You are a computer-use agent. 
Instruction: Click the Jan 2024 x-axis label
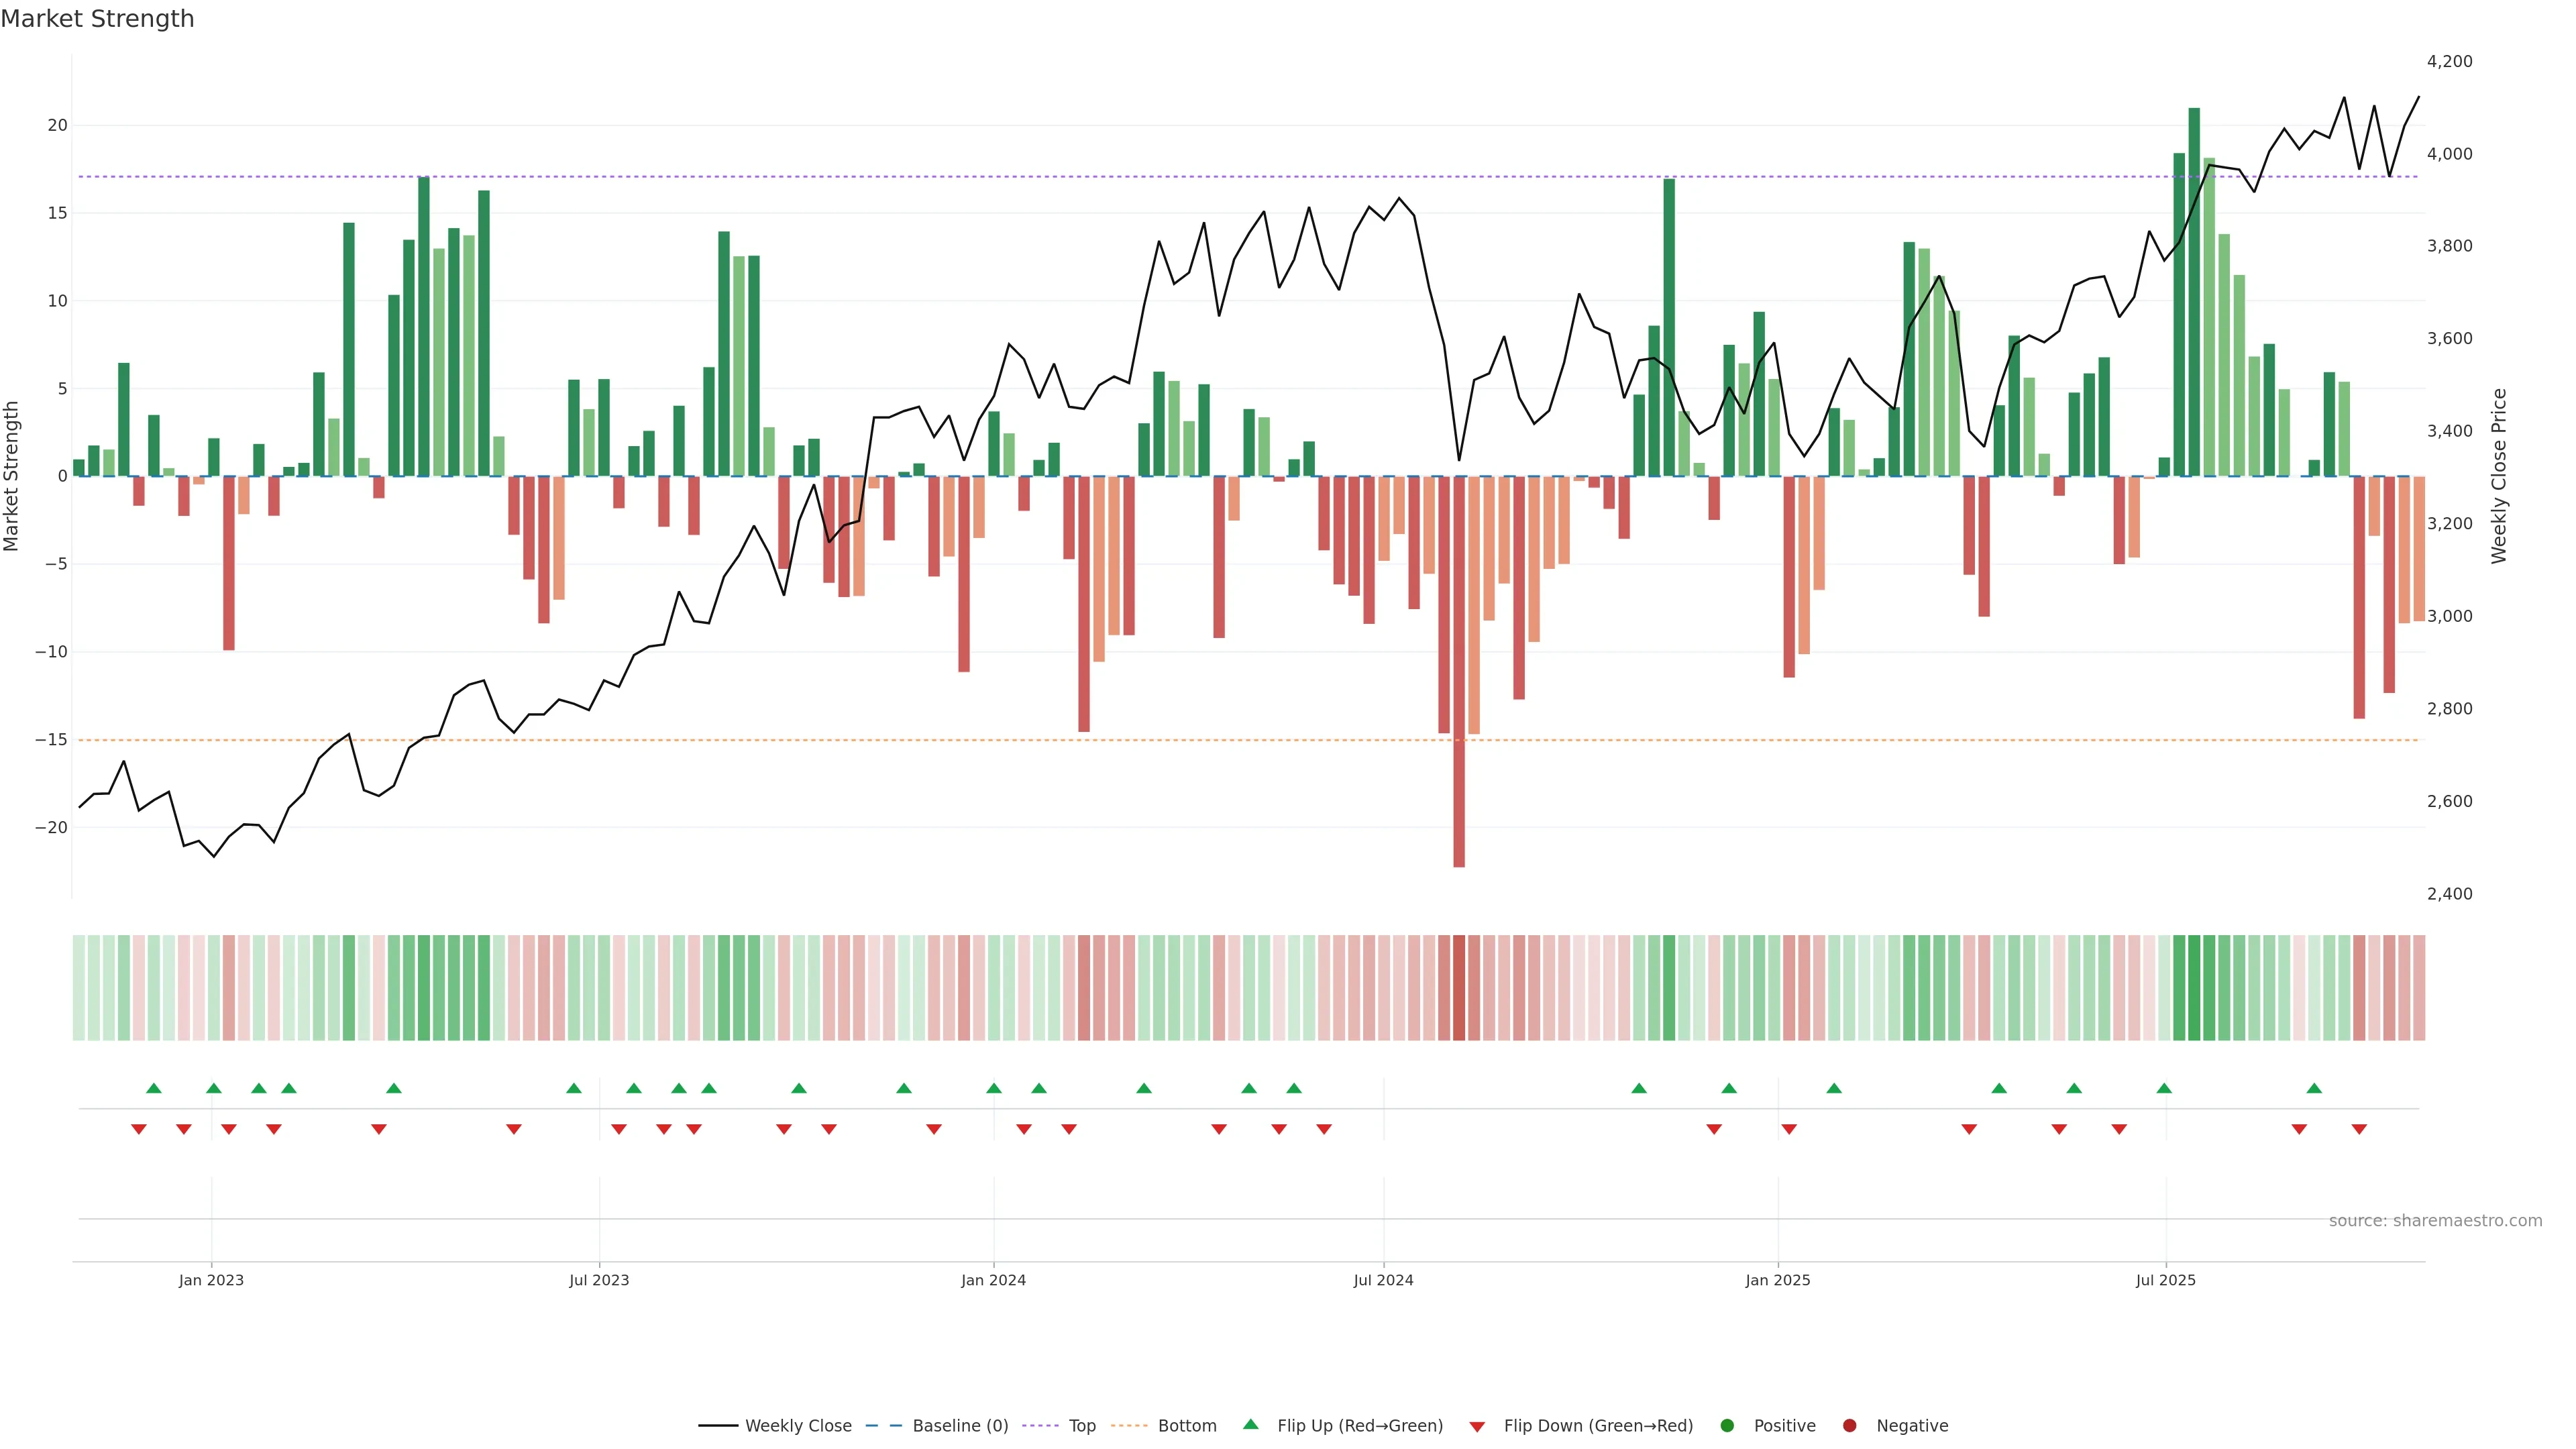[x=993, y=1280]
